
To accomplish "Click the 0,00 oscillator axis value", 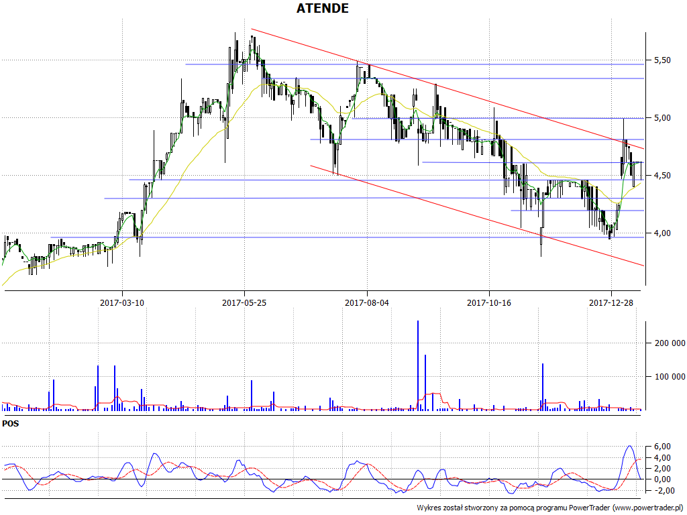I will pyautogui.click(x=662, y=479).
